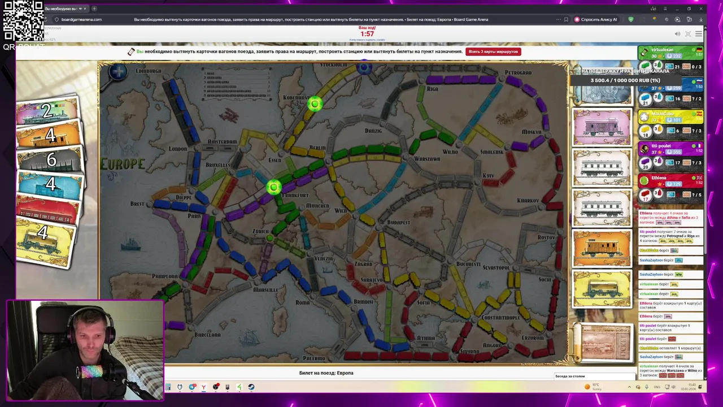723x407 pixels.
Task: Select the orange cards in hand marked 4
Action: coord(50,136)
